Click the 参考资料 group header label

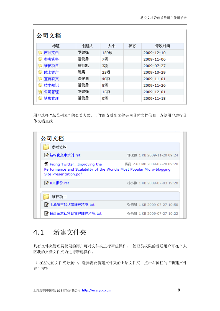point(59,147)
